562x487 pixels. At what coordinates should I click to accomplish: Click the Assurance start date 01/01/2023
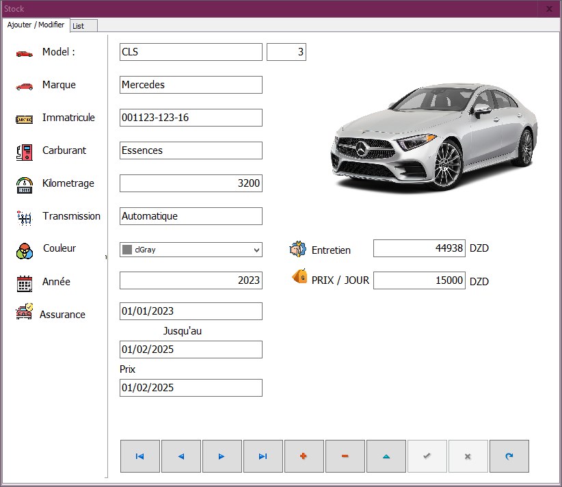point(191,311)
